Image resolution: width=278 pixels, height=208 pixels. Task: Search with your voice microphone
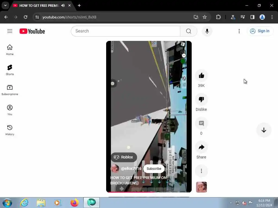(207, 31)
